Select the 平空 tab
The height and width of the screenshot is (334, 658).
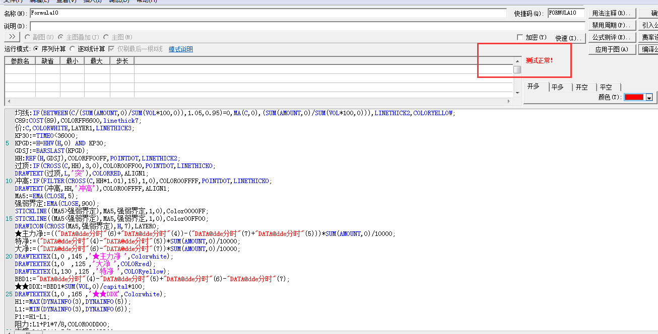[x=606, y=87]
